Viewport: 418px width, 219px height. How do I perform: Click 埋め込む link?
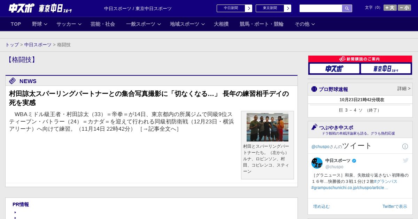coord(321,206)
